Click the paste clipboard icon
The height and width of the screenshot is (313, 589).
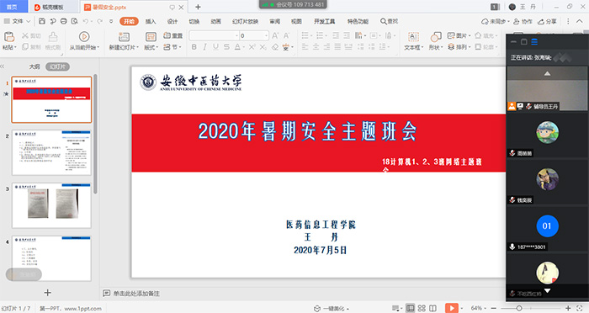point(9,36)
